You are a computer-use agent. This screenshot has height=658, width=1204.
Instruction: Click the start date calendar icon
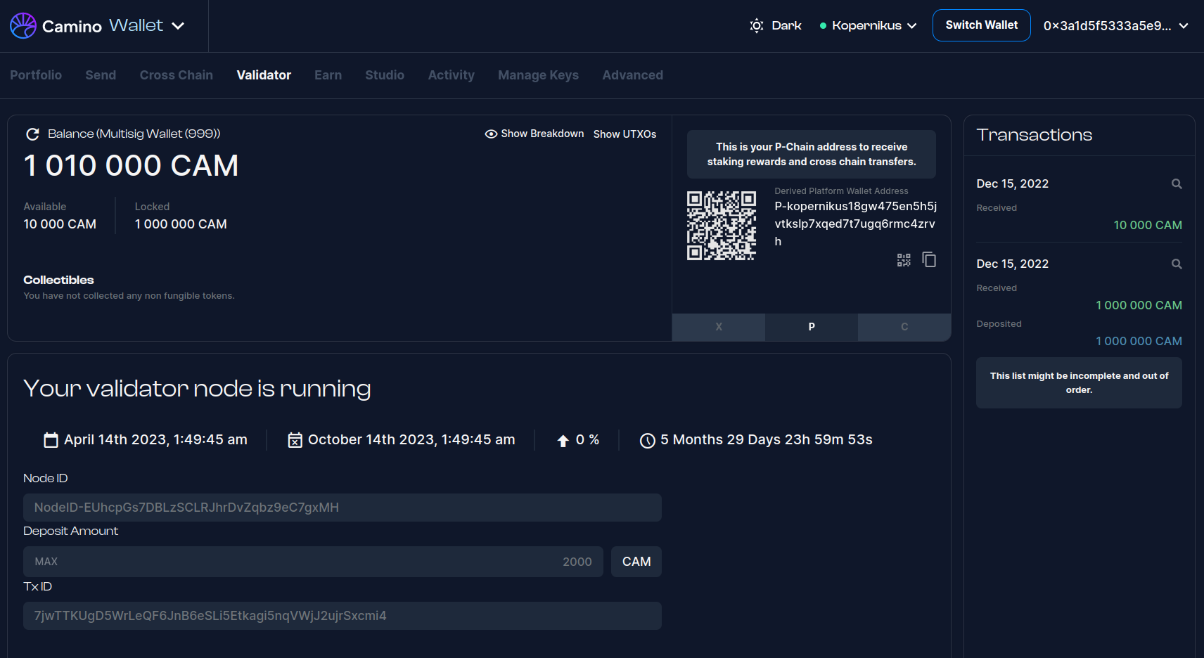point(51,440)
